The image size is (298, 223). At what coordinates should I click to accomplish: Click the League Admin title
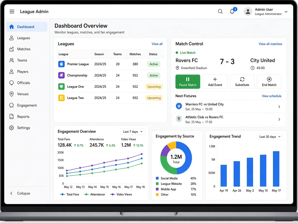[x=34, y=12]
